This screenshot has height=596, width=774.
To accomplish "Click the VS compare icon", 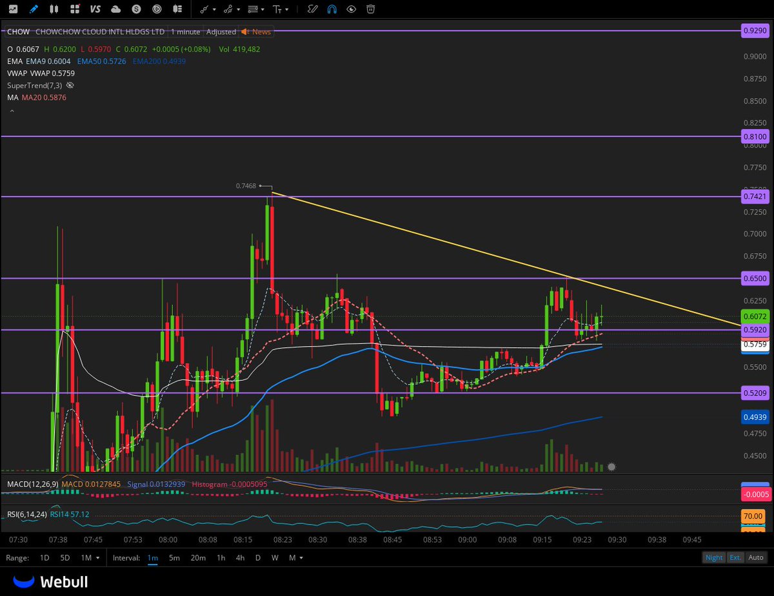I will pos(95,9).
